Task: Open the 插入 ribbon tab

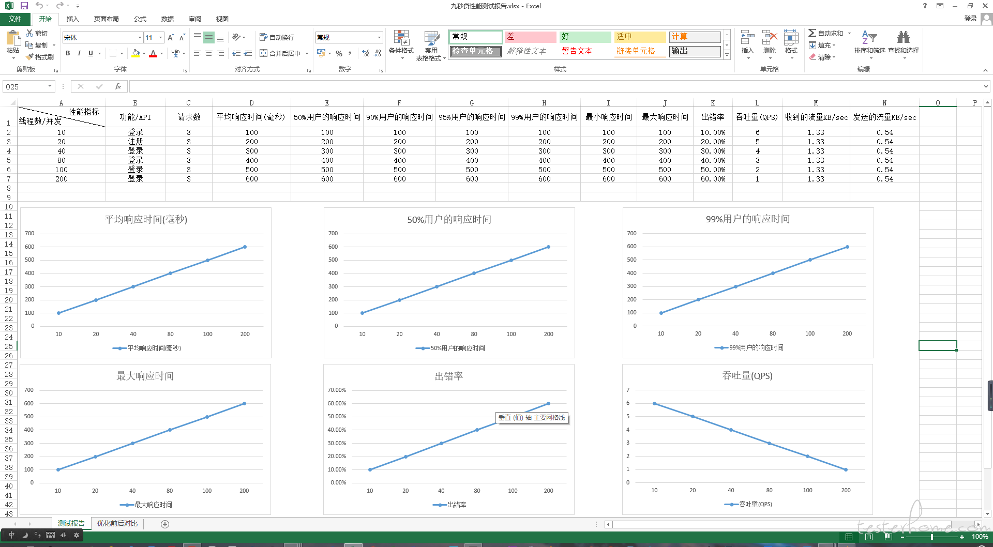Action: click(72, 19)
